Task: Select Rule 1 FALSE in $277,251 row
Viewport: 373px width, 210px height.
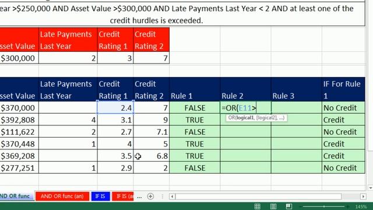Action: [195, 167]
